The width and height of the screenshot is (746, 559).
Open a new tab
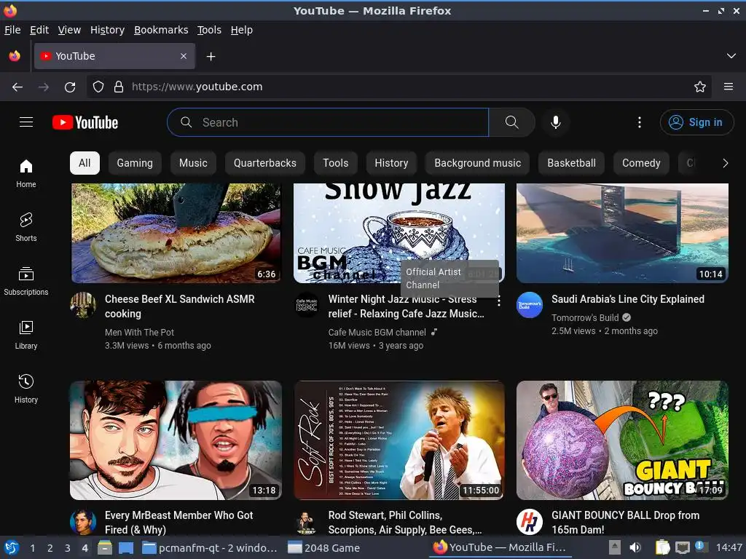pyautogui.click(x=211, y=57)
